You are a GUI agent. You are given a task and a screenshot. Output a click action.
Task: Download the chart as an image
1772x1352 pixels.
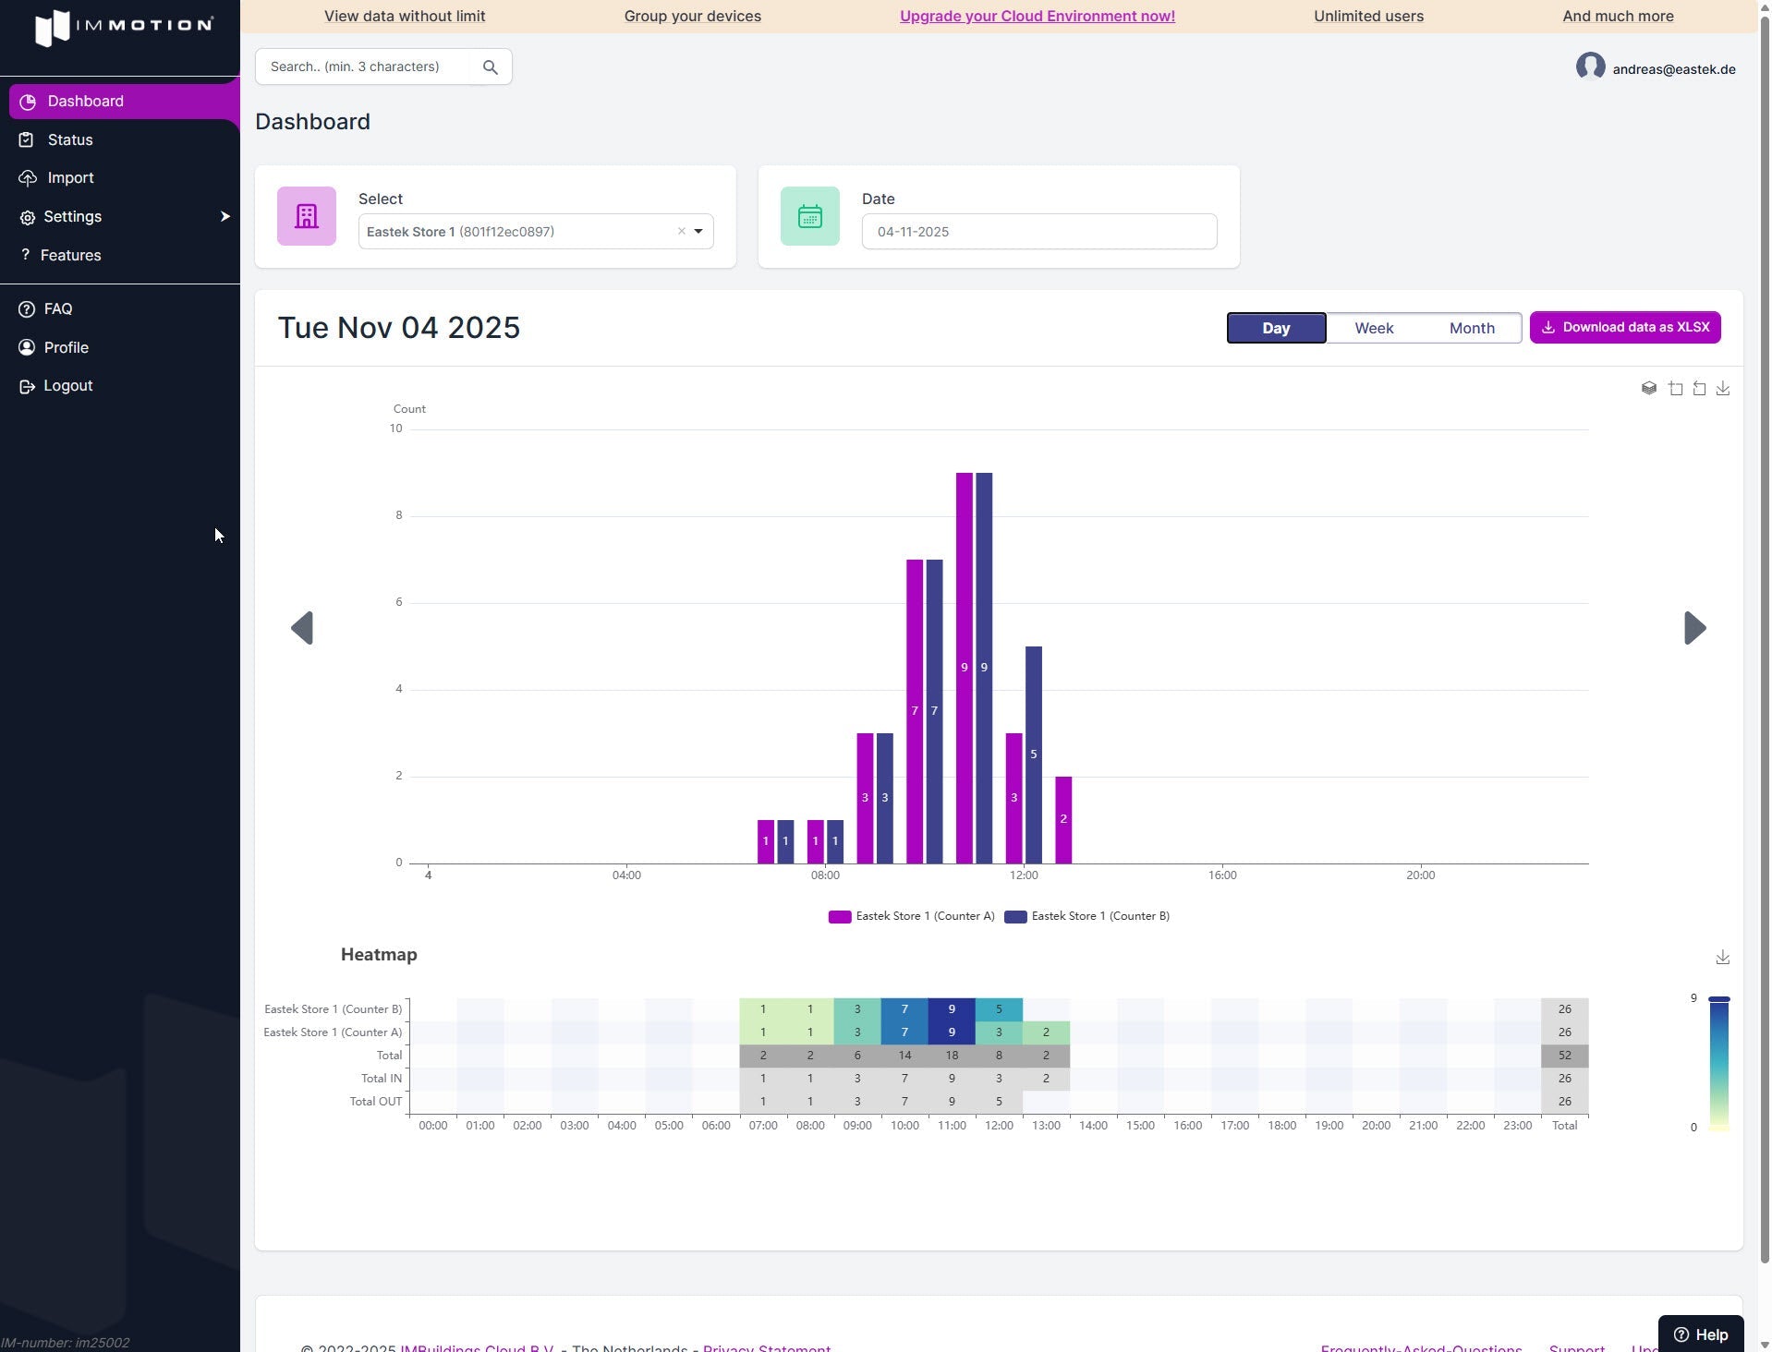click(1723, 388)
